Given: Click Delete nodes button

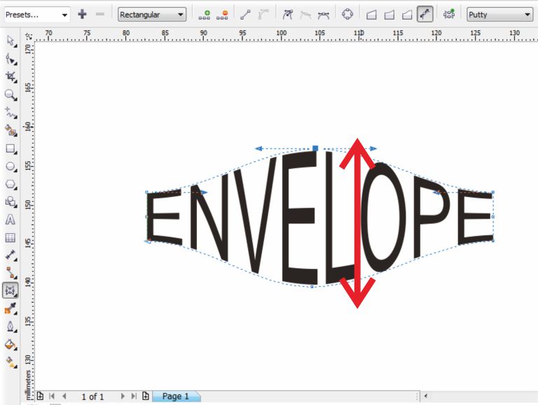Looking at the screenshot, I should (x=222, y=15).
